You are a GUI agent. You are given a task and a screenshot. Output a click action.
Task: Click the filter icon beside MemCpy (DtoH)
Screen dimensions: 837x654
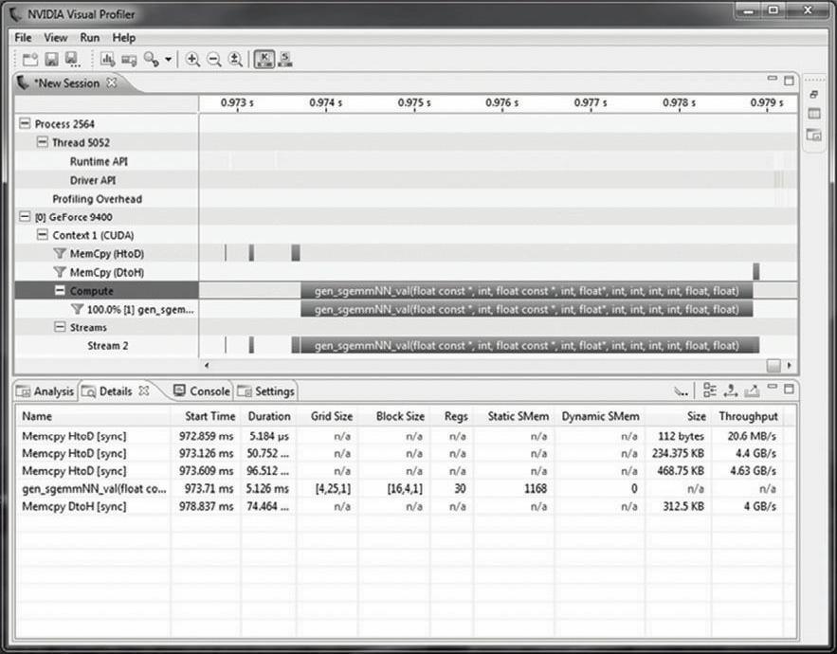click(60, 272)
